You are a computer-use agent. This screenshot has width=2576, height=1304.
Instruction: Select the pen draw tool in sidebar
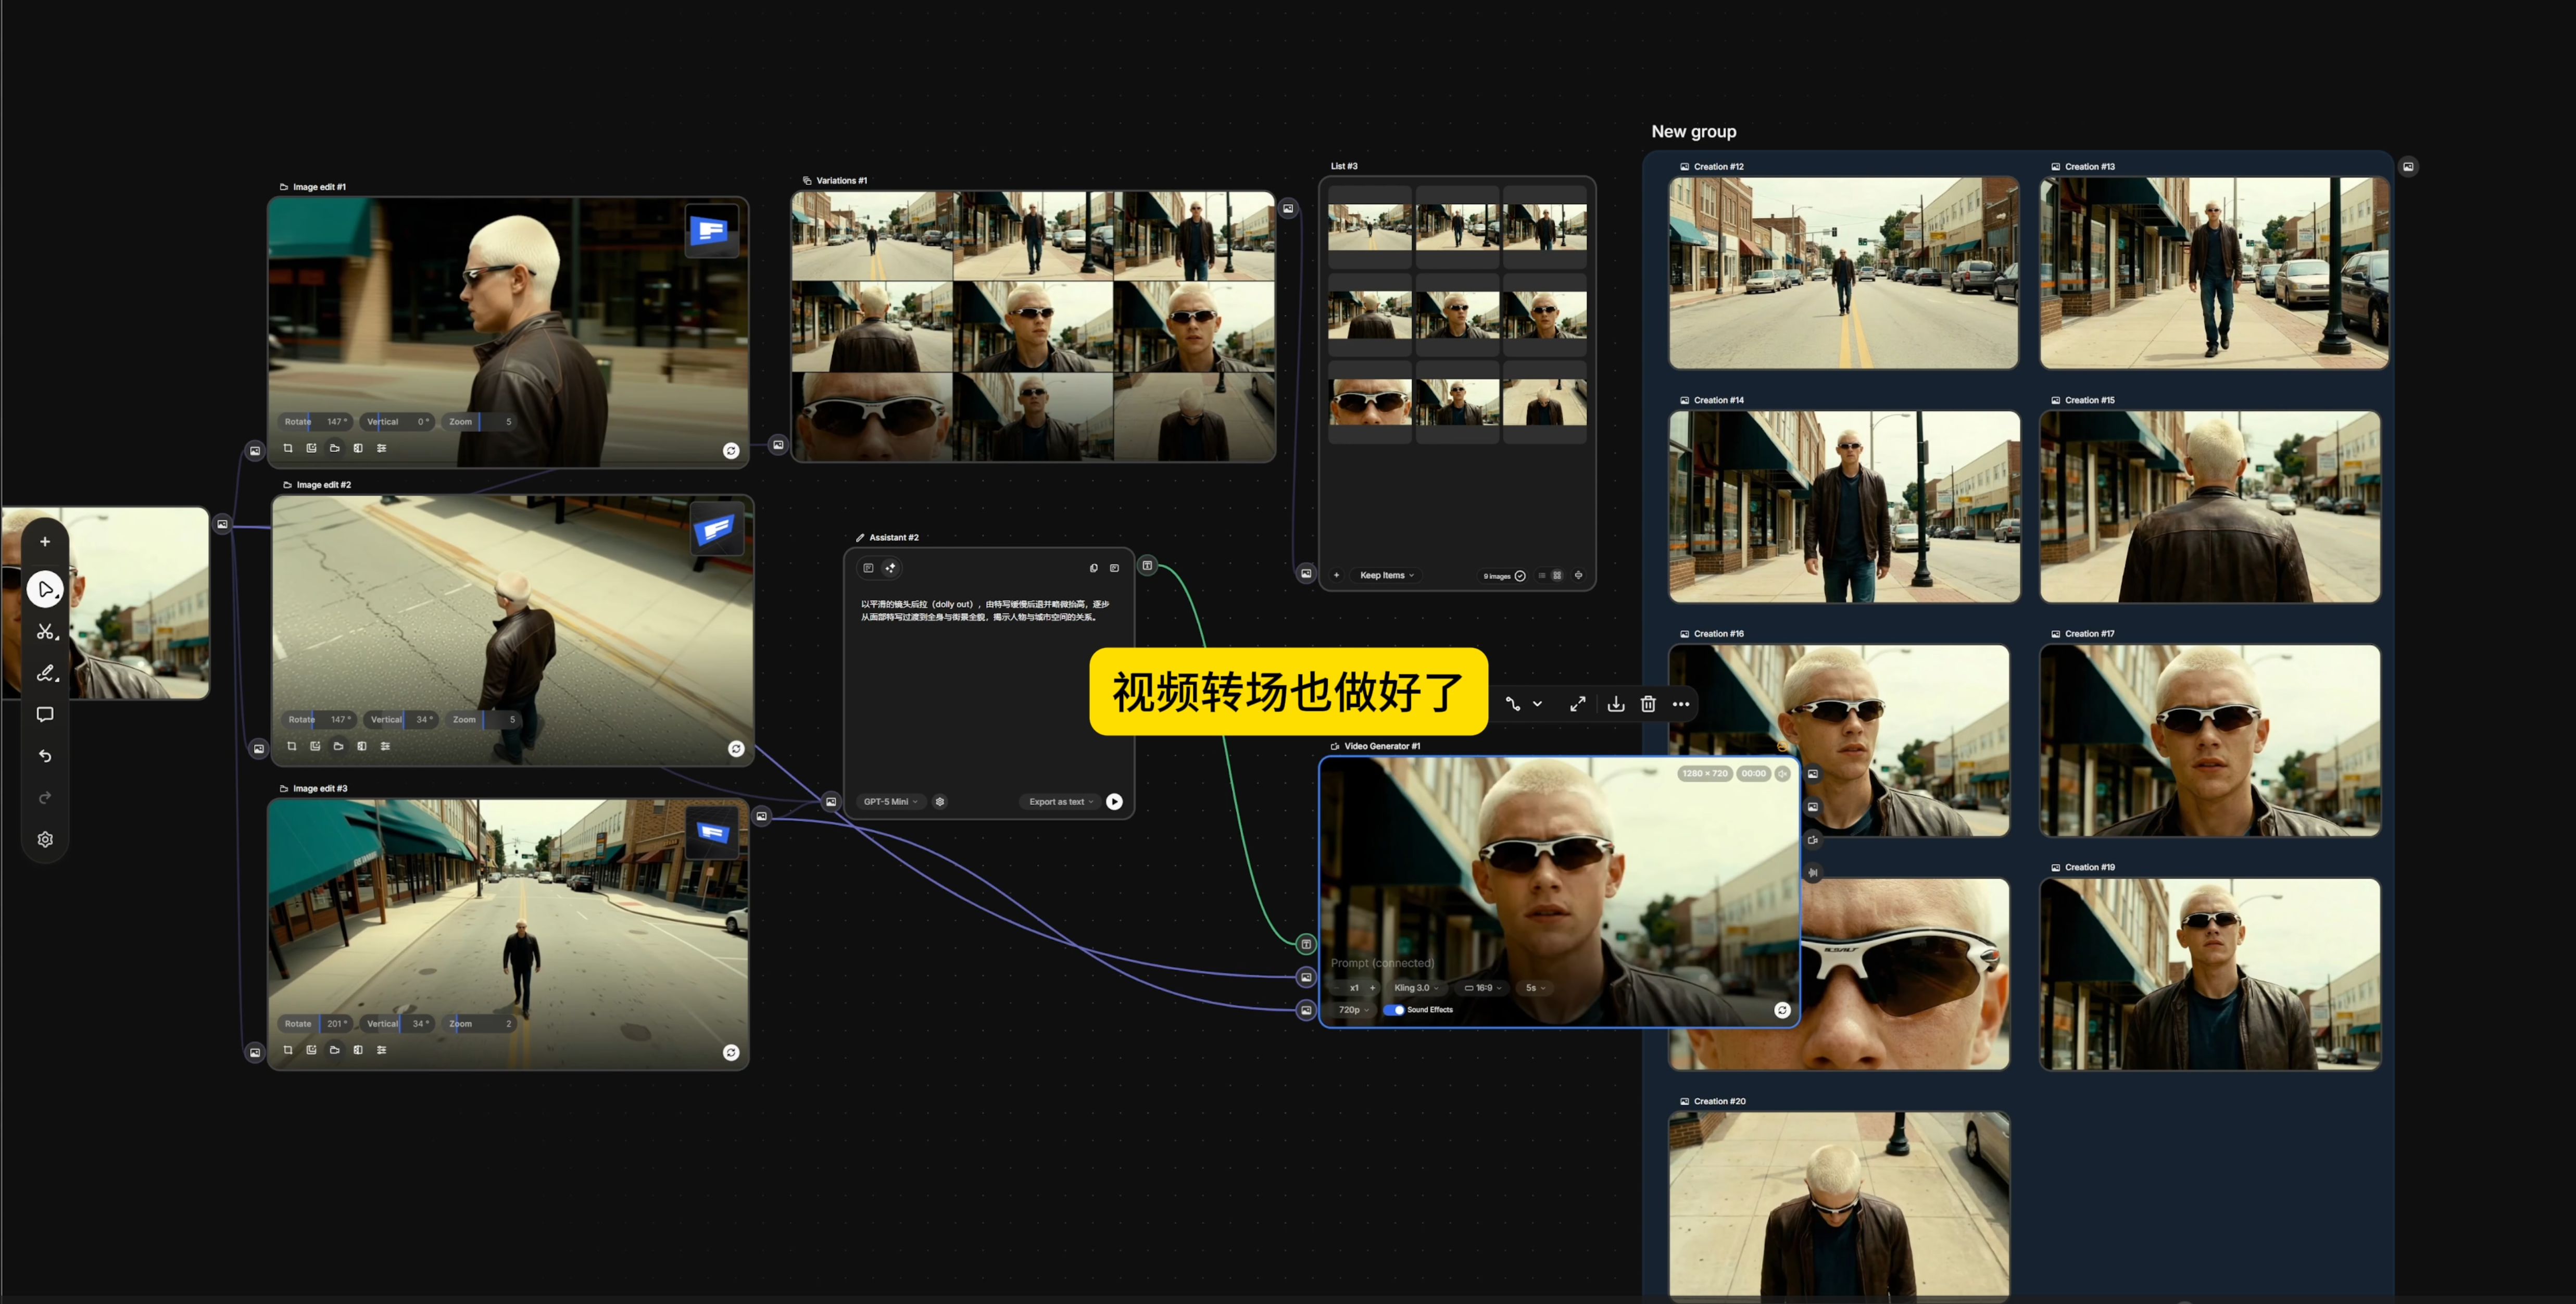pos(45,673)
